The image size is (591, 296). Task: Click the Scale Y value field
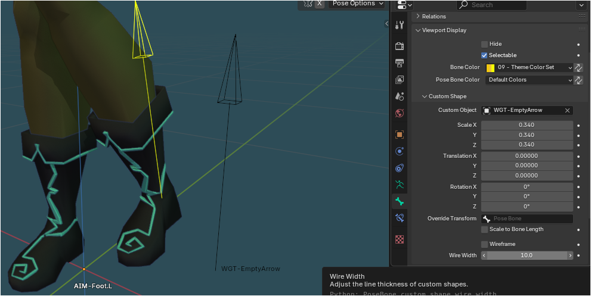coord(527,135)
